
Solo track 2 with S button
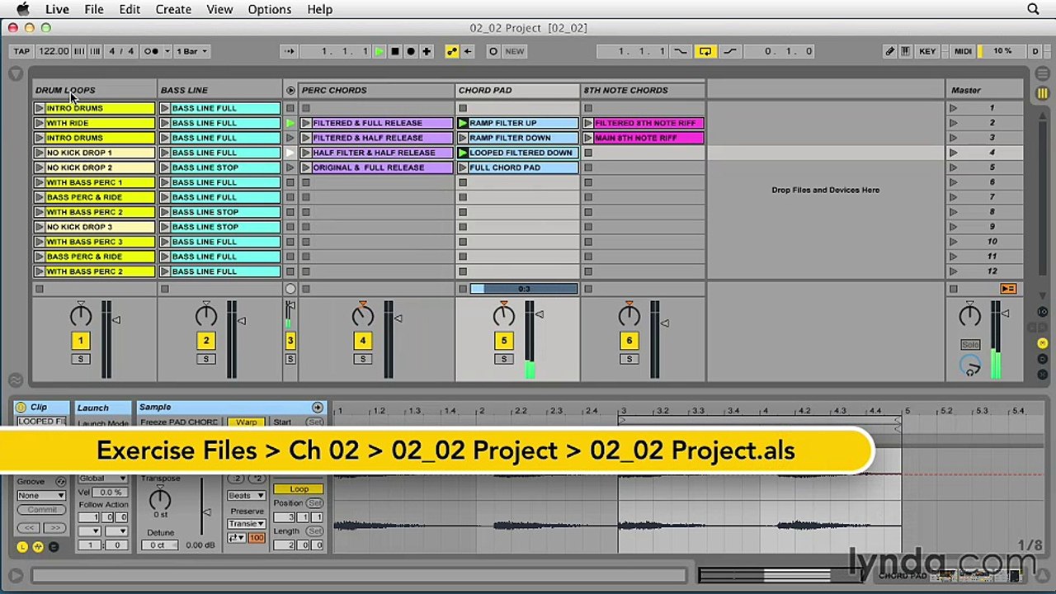click(x=205, y=359)
